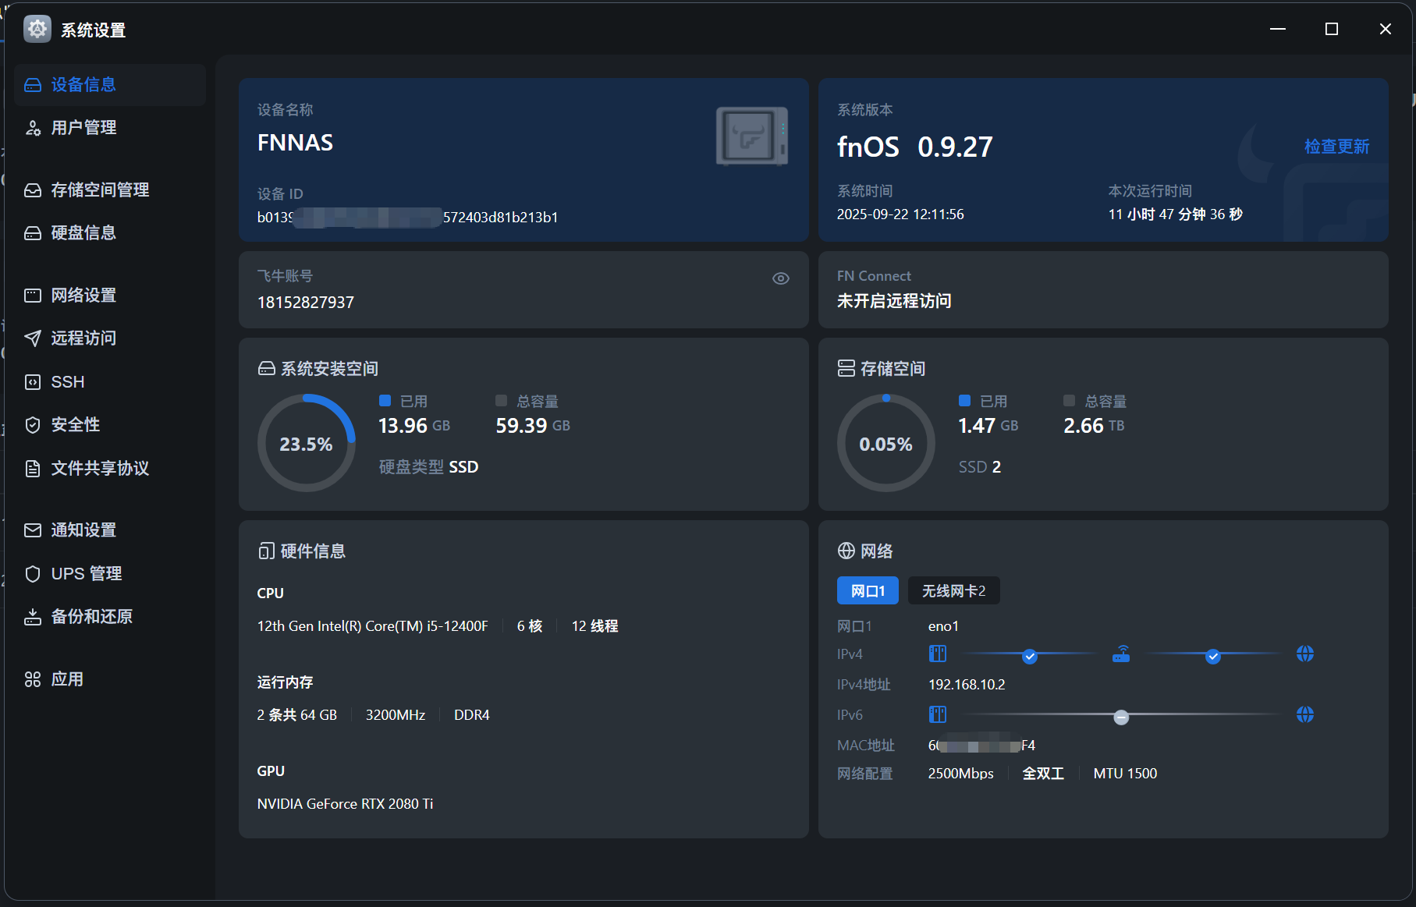The width and height of the screenshot is (1416, 907).
Task: Click the Remote Access (远程访问) paper plane icon
Action: coord(33,338)
